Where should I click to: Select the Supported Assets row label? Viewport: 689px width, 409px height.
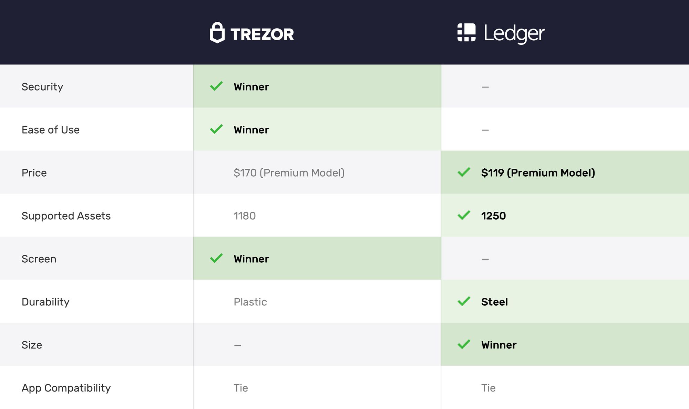66,216
